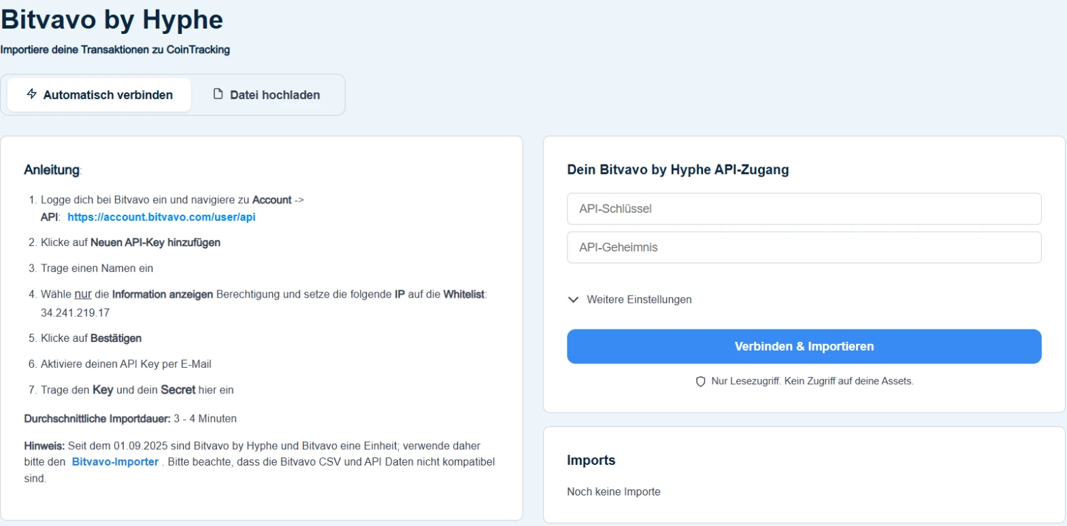Click the Verbinden & Importieren button
Viewport: 1067px width, 526px height.
tap(804, 347)
